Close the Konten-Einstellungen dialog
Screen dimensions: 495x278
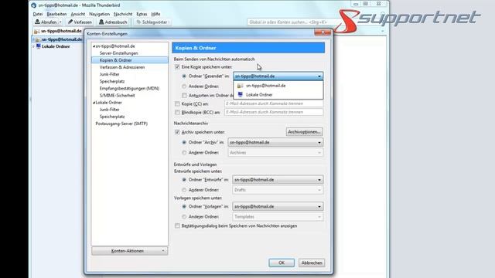pos(323,32)
